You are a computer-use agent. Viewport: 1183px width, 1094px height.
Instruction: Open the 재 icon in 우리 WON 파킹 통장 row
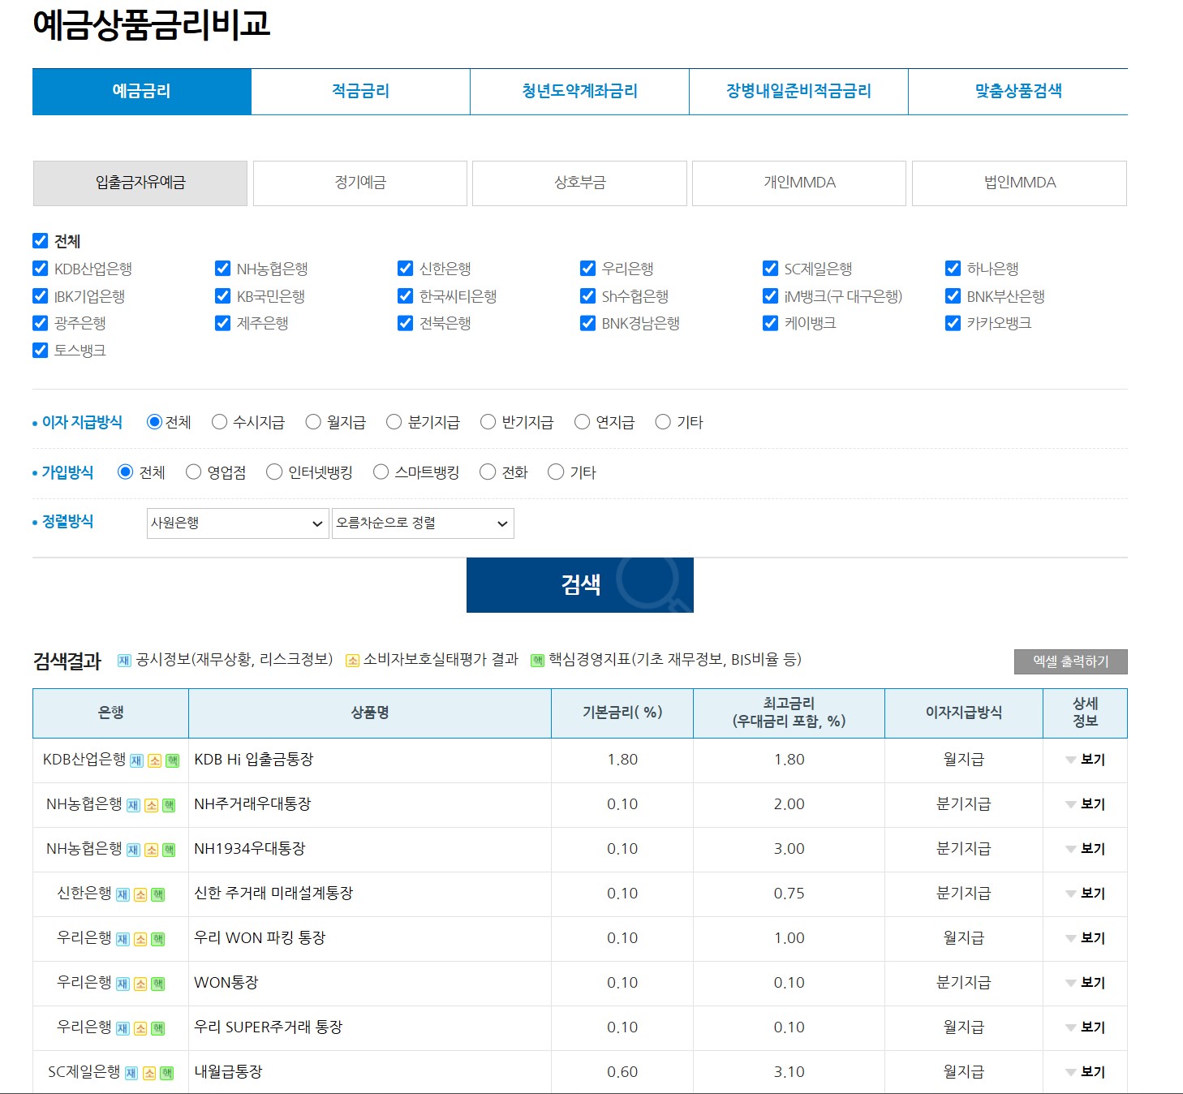pyautogui.click(x=123, y=940)
